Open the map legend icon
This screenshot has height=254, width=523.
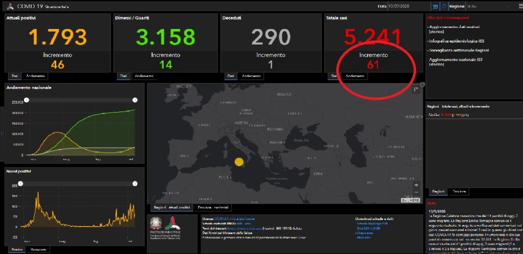pos(416,89)
